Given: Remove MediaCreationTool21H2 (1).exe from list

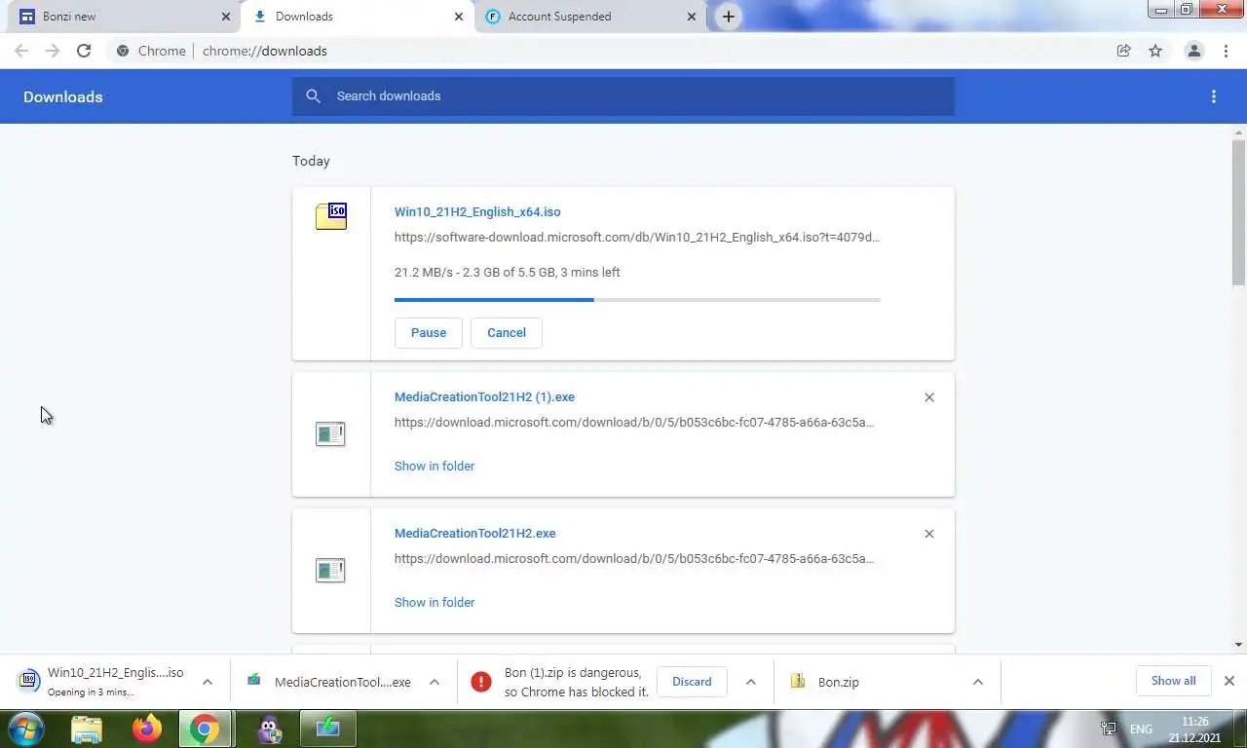Looking at the screenshot, I should (x=929, y=397).
